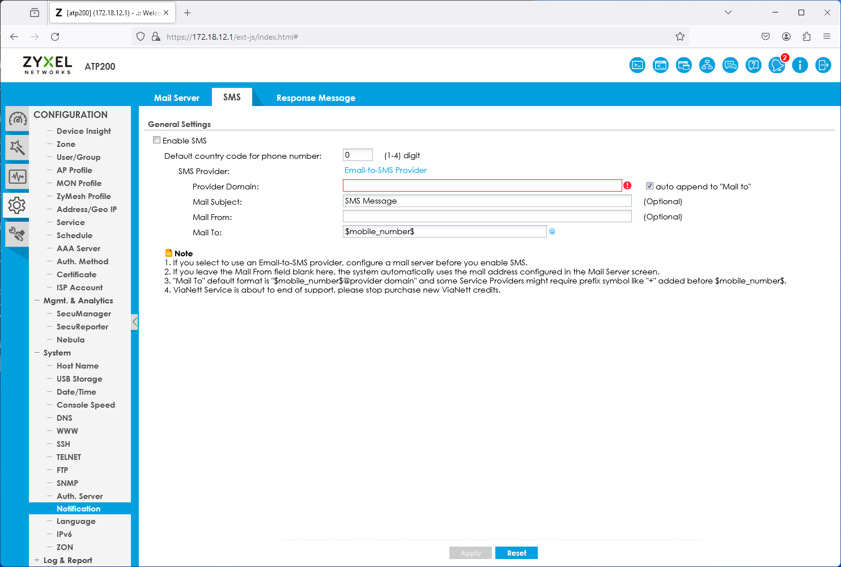The height and width of the screenshot is (567, 841).
Task: Open the Console Speed item
Action: (86, 405)
